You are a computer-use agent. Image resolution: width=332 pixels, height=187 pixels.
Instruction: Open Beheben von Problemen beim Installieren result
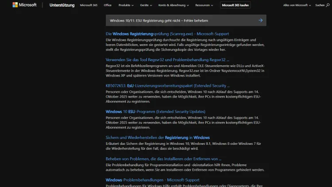click(163, 159)
